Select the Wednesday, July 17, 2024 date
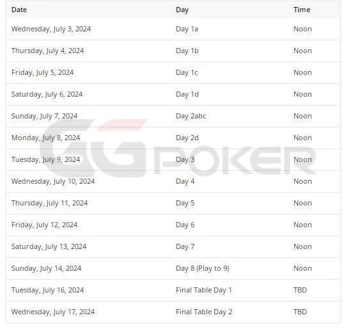Screen dimensions: 346x329 (x=53, y=312)
